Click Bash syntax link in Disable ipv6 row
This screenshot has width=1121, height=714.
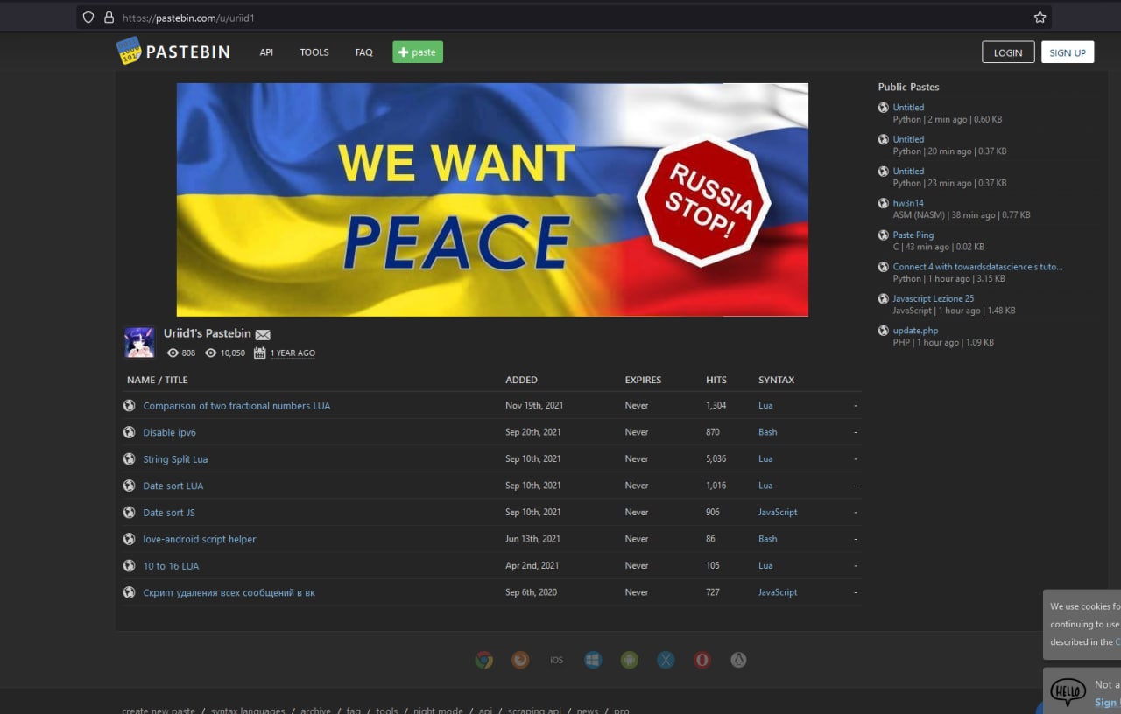pos(767,432)
